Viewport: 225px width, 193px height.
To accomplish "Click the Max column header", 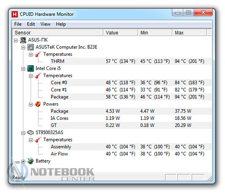I will (189, 33).
